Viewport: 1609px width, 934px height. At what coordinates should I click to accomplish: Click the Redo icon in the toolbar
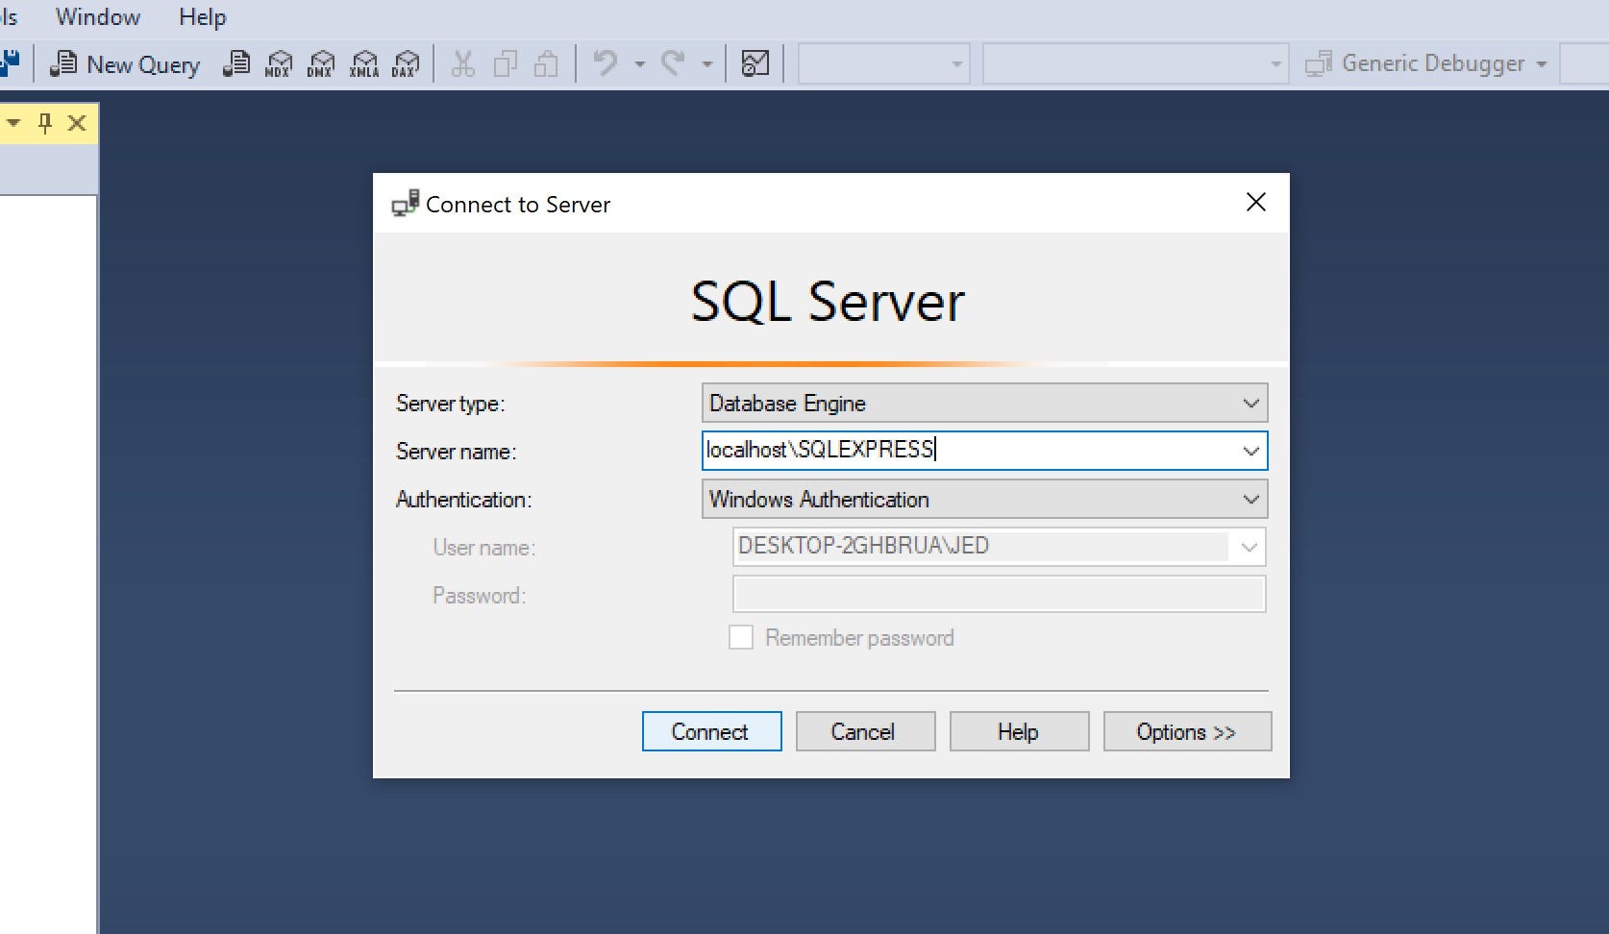[673, 63]
